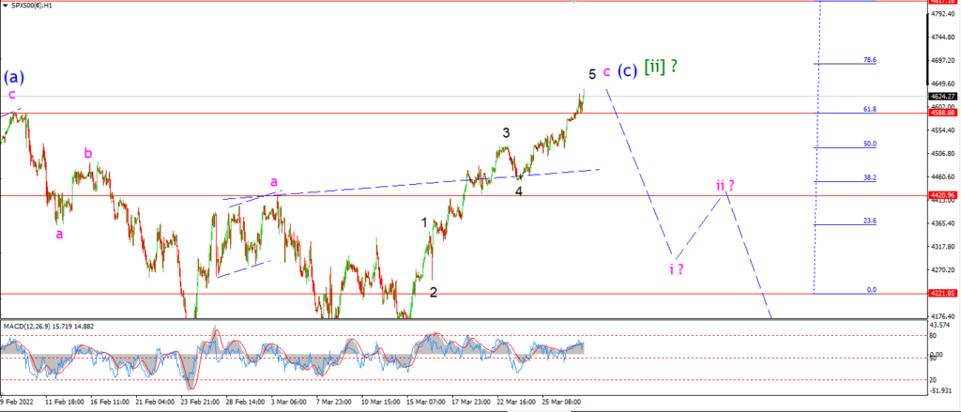
Task: Click the 61.8 Fibonacci level marker
Action: pos(870,109)
